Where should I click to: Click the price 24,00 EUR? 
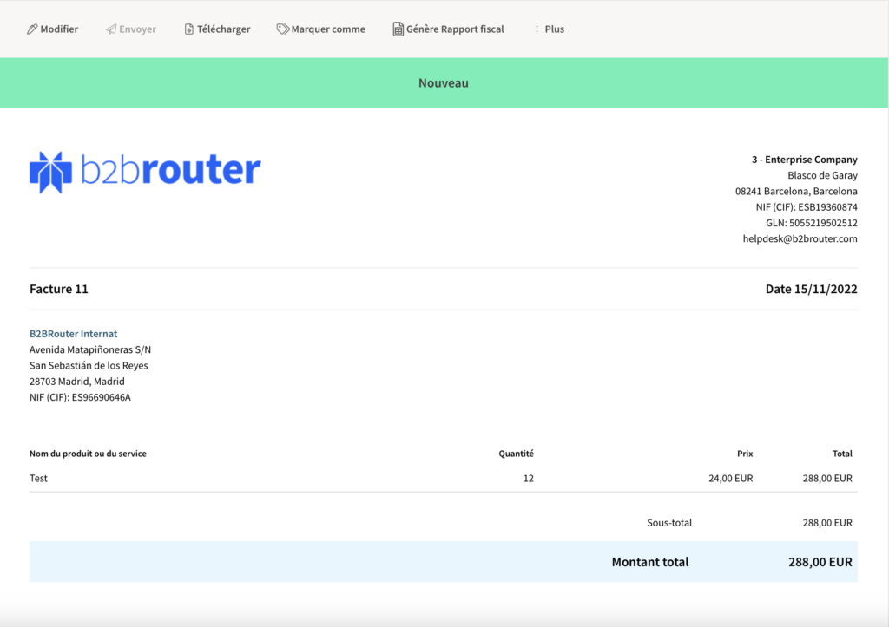point(731,478)
